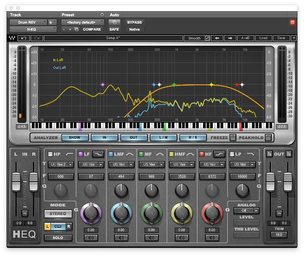Click the MF gain knob
Image resolution: width=304 pixels, height=256 pixels.
tap(151, 213)
